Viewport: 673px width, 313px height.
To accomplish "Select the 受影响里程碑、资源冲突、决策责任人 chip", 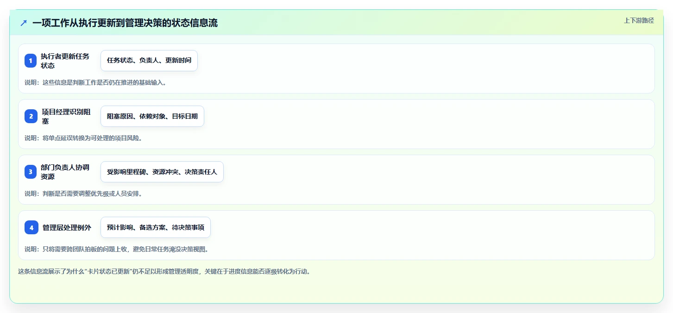I will (162, 172).
